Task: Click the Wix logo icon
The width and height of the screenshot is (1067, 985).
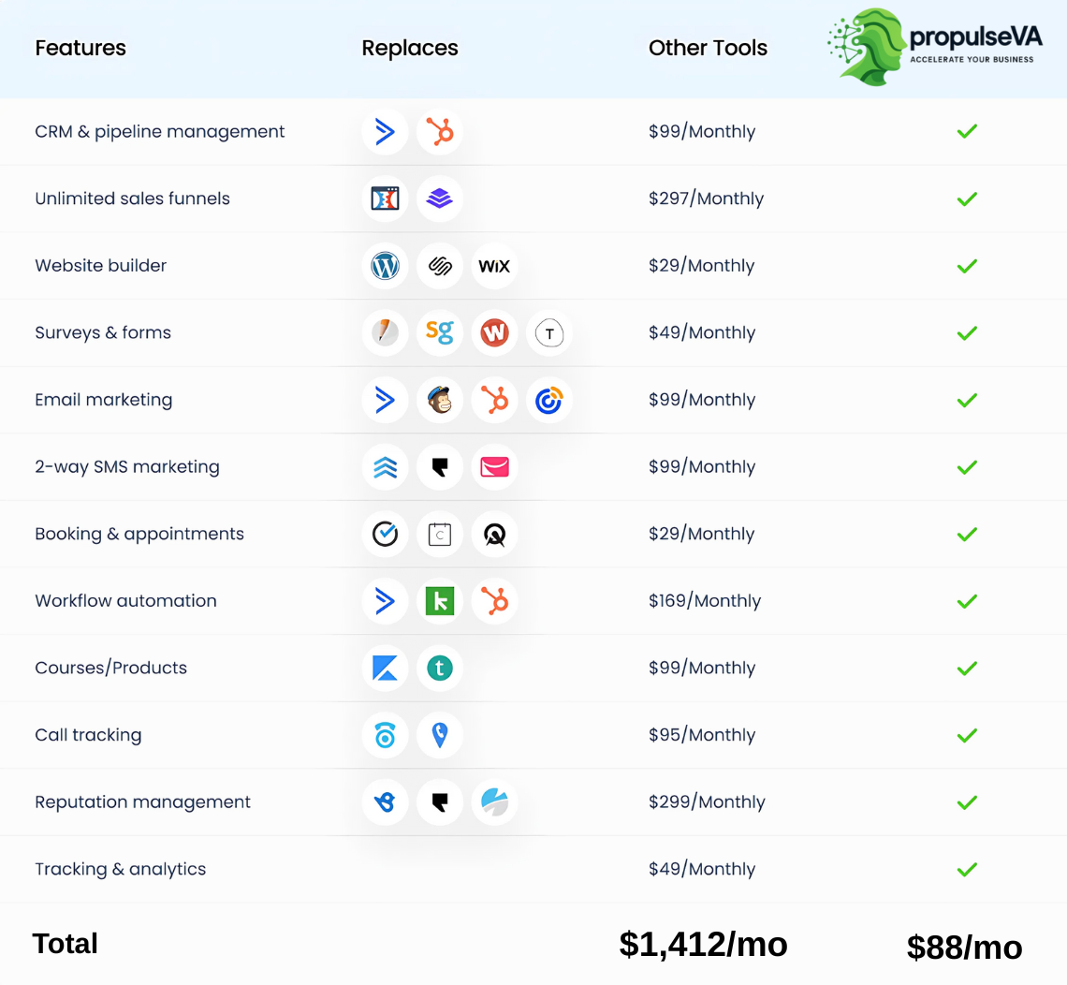Action: [494, 266]
